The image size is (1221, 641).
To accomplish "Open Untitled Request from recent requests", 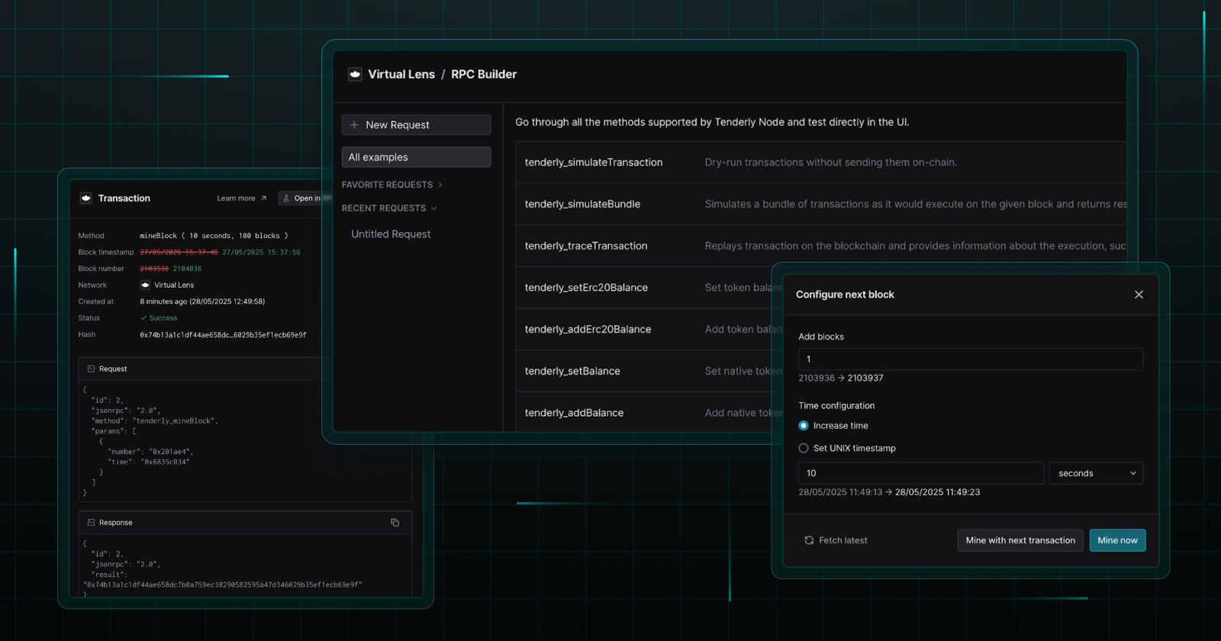I will tap(391, 234).
